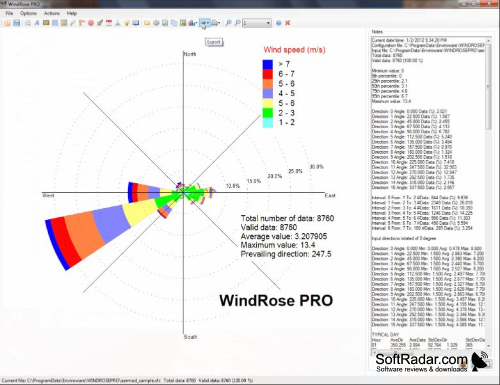This screenshot has height=385, width=500.
Task: Click the cyan '1 - 2' legend swatch
Action: tap(268, 123)
